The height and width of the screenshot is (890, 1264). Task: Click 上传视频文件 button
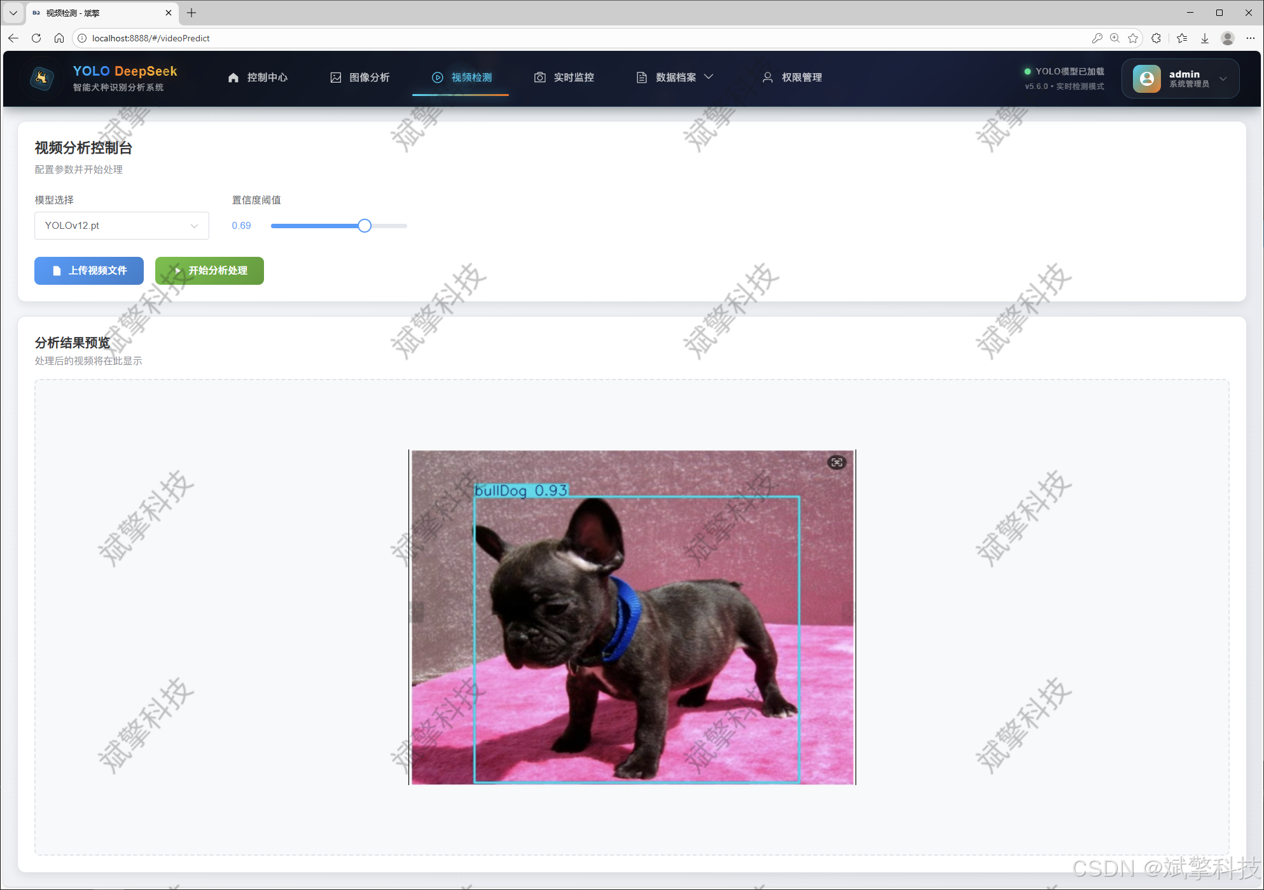[x=89, y=271]
